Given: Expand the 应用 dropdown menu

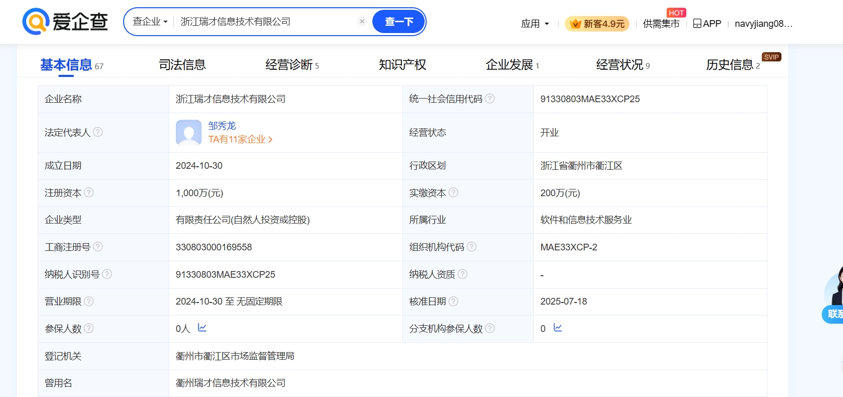Looking at the screenshot, I should coord(535,24).
